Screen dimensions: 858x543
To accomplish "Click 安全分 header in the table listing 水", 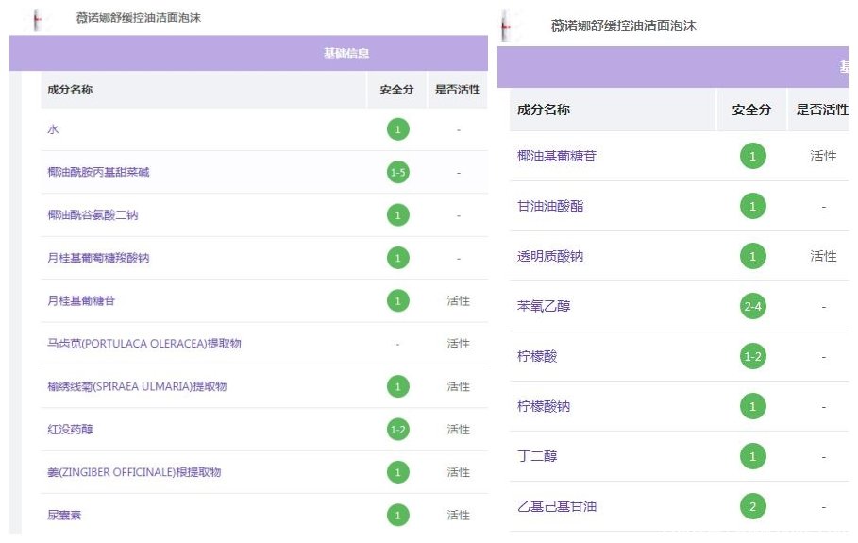I will click(x=396, y=90).
